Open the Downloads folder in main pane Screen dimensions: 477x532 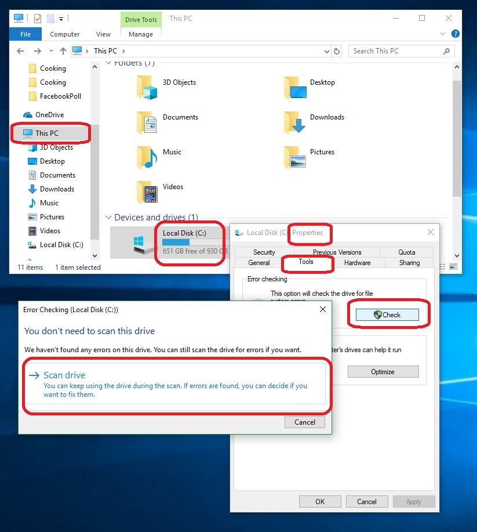[x=294, y=122]
